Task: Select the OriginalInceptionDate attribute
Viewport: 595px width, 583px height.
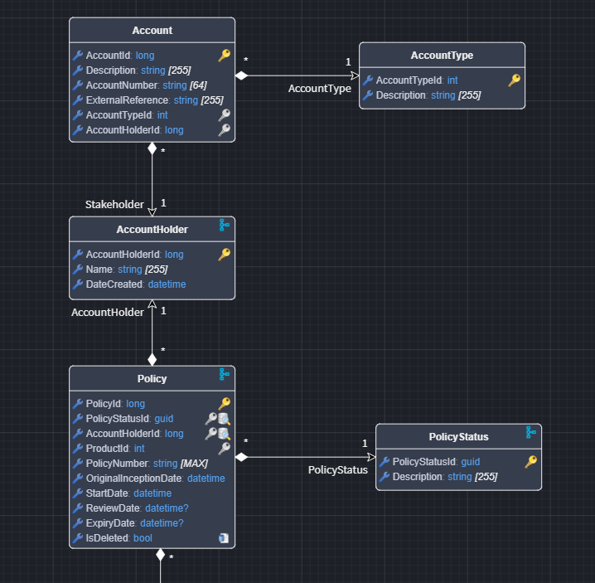Action: [155, 479]
